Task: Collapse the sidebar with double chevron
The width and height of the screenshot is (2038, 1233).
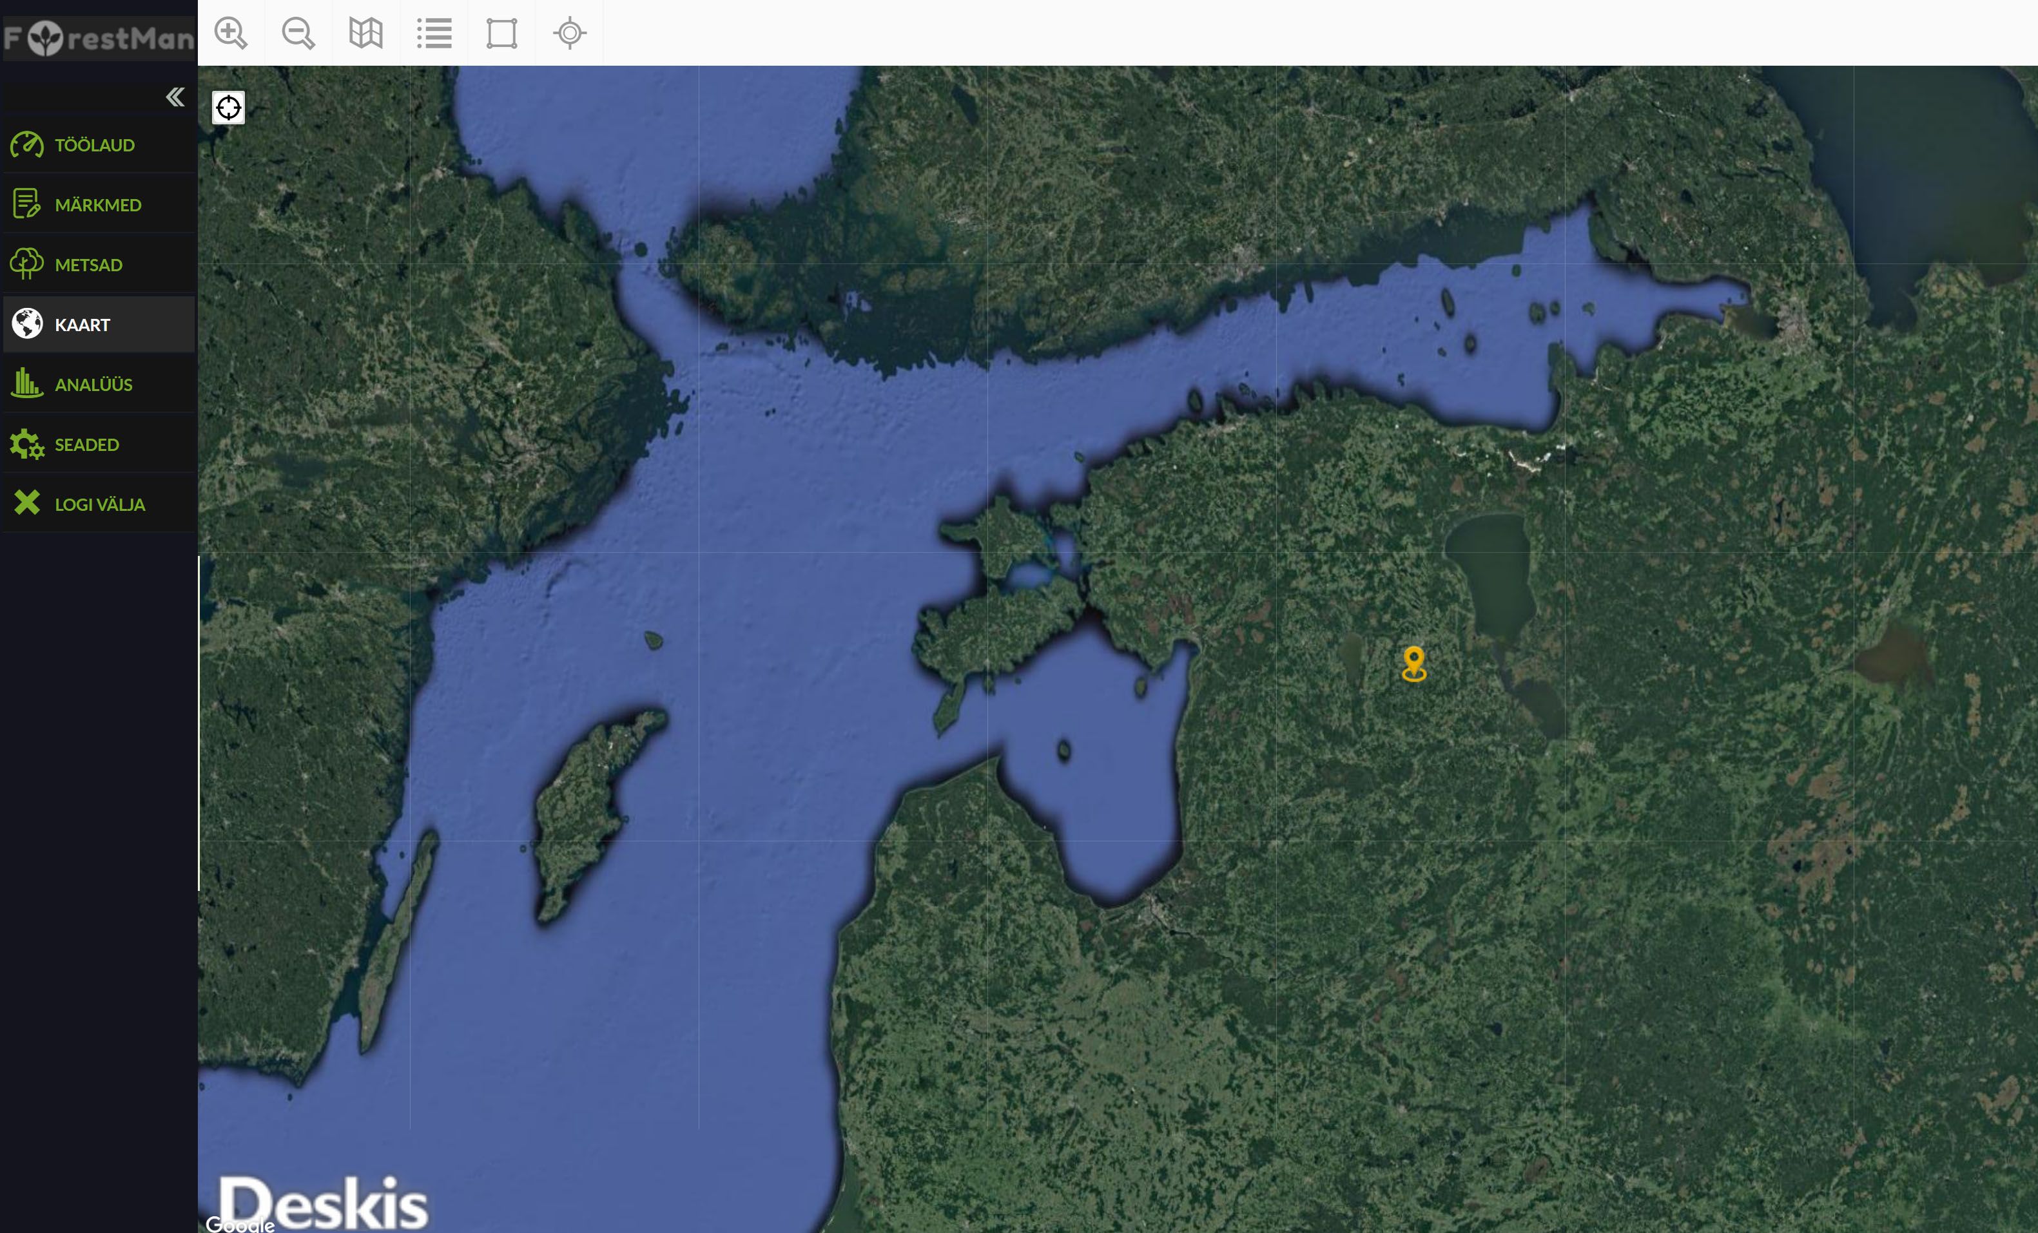Action: pos(175,97)
